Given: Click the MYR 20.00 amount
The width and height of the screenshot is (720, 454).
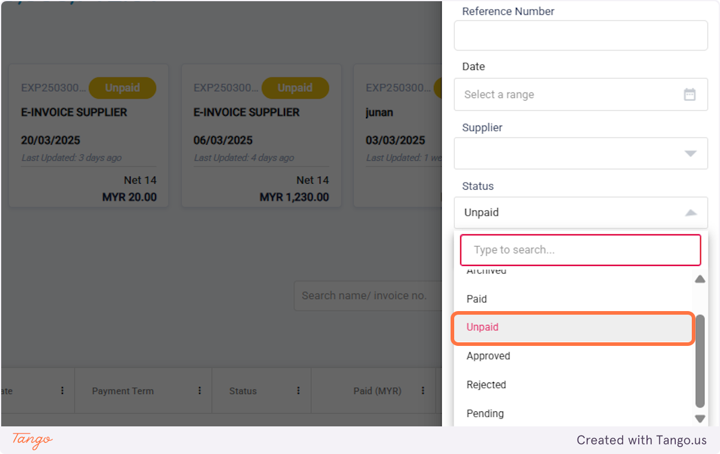Looking at the screenshot, I should pos(130,197).
